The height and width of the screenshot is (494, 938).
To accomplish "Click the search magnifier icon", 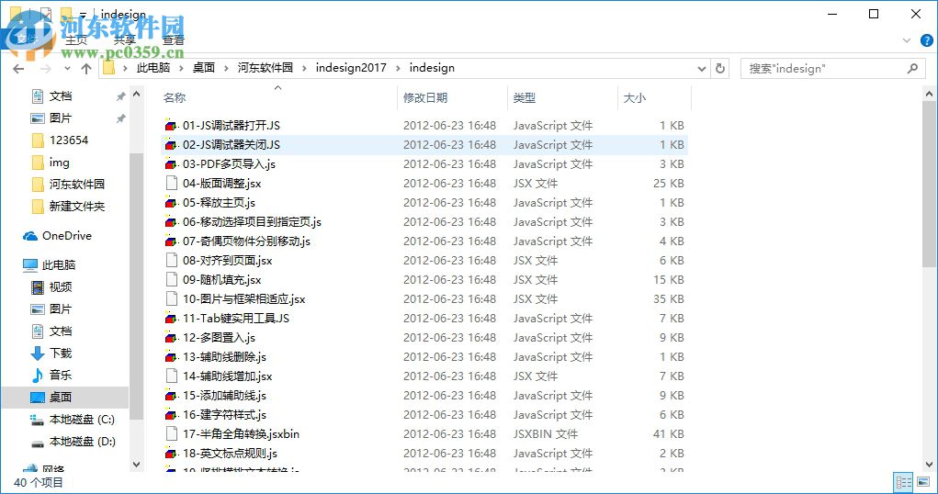I will coord(912,68).
